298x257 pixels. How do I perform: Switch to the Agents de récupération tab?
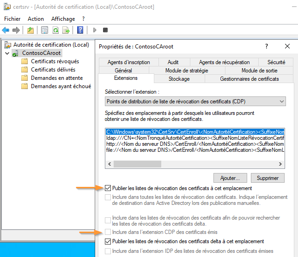click(x=224, y=62)
